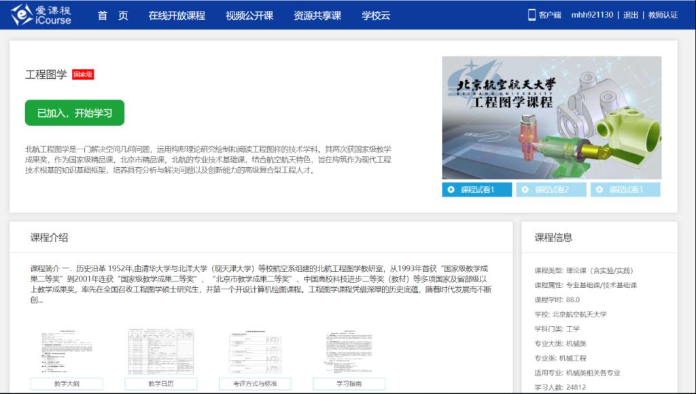This screenshot has height=394, width=696.
Task: Go to 在线开放课程 menu
Action: (177, 16)
